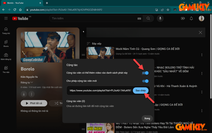Click the install app icon in address bar
The width and height of the screenshot is (212, 133).
(x=157, y=10)
